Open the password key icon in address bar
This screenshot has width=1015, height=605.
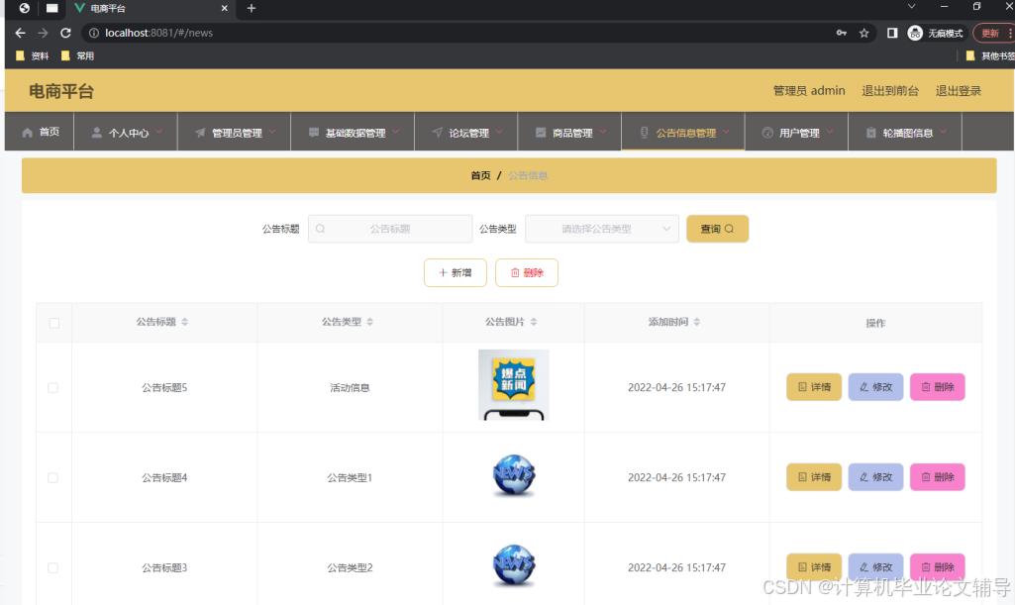842,33
